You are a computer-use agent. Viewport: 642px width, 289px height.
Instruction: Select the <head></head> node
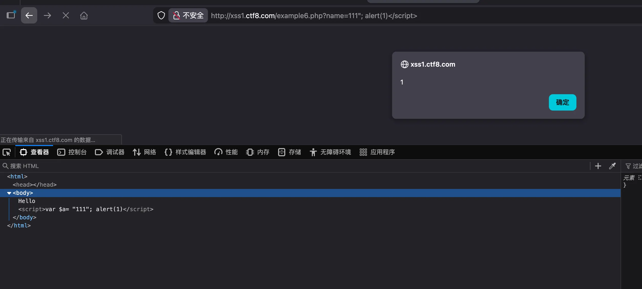click(35, 185)
